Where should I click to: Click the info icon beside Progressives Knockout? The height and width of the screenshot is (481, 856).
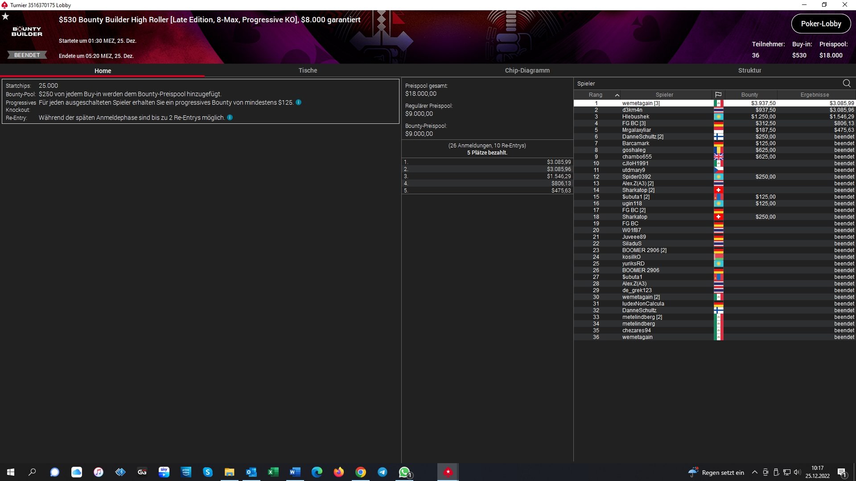tap(299, 102)
